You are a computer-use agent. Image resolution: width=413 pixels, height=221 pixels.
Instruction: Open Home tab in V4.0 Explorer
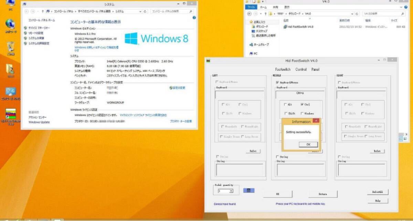[263, 7]
